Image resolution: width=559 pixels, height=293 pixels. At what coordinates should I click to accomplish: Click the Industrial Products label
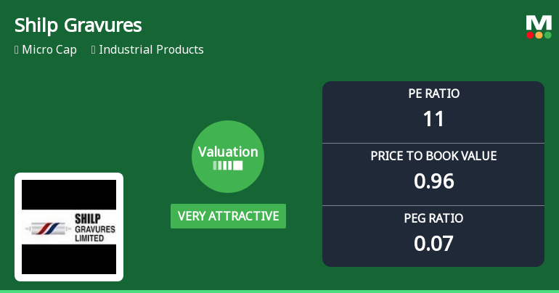[x=151, y=49]
